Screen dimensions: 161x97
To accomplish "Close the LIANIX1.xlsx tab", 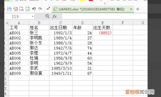I will [x=131, y=9].
